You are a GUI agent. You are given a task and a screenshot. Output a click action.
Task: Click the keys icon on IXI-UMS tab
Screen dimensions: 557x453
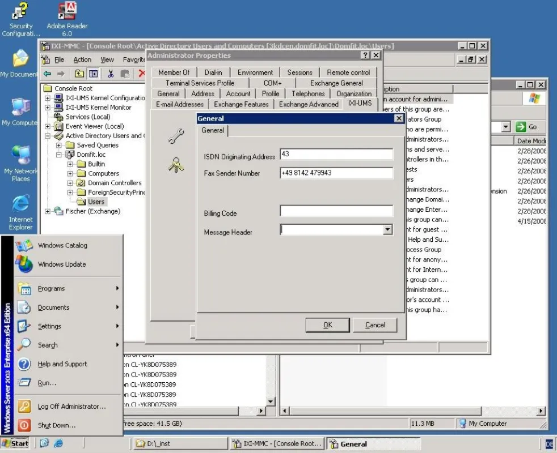[x=176, y=165]
